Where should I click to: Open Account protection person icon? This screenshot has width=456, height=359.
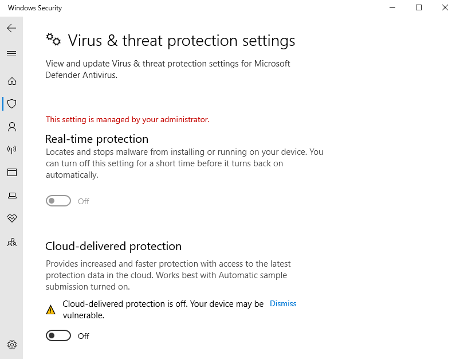click(12, 127)
